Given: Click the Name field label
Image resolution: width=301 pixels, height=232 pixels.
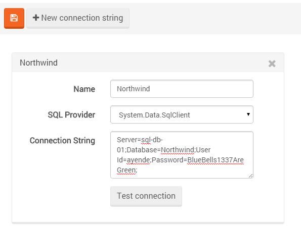Looking at the screenshot, I should (x=84, y=89).
